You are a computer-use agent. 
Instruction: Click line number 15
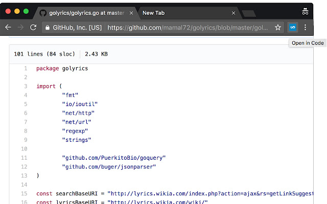coord(24,194)
